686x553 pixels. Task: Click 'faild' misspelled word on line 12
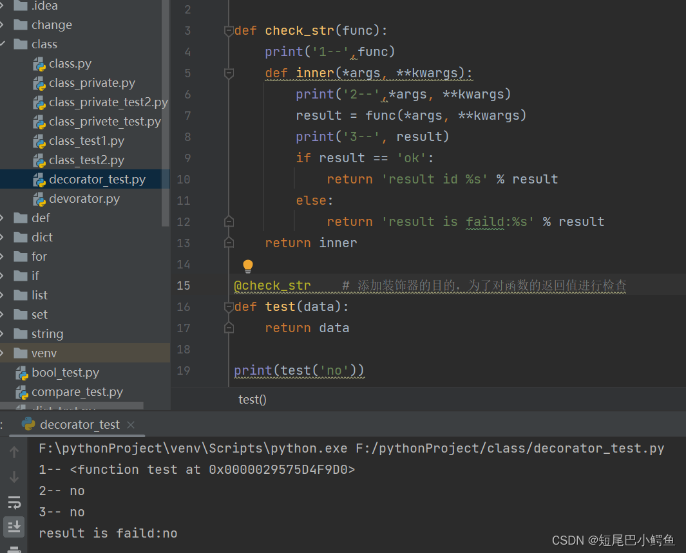click(484, 221)
